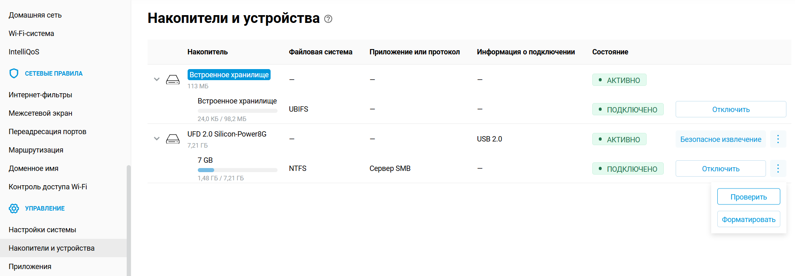Click the shield icon for Сетевые правила
The width and height of the screenshot is (795, 276).
coord(14,74)
